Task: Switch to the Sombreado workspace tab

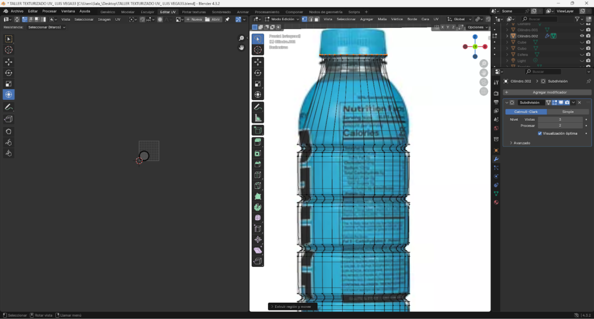Action: 221,12
